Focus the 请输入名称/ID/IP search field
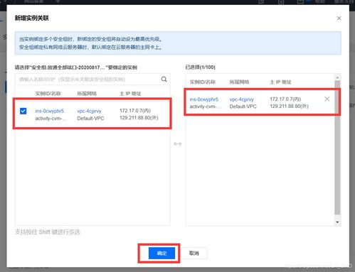Viewport: 355px width, 272px height. [x=88, y=80]
